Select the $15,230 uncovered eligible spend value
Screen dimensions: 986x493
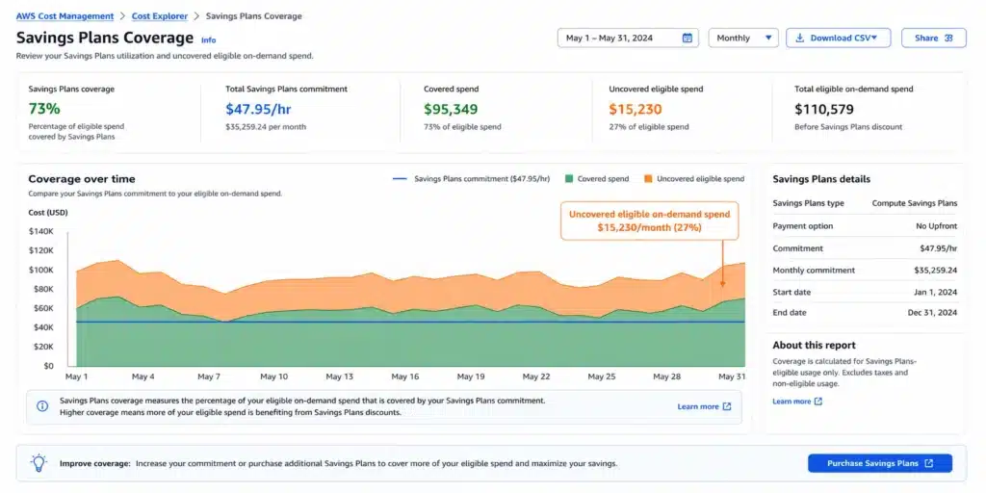[x=636, y=109]
